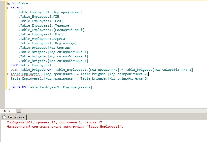Collapse the USE Andre code block
This screenshot has width=207, height=142.
[x=9, y=4]
